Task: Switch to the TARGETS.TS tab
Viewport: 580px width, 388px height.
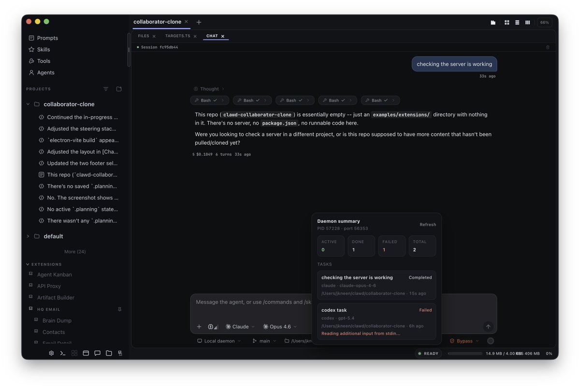Action: point(177,36)
